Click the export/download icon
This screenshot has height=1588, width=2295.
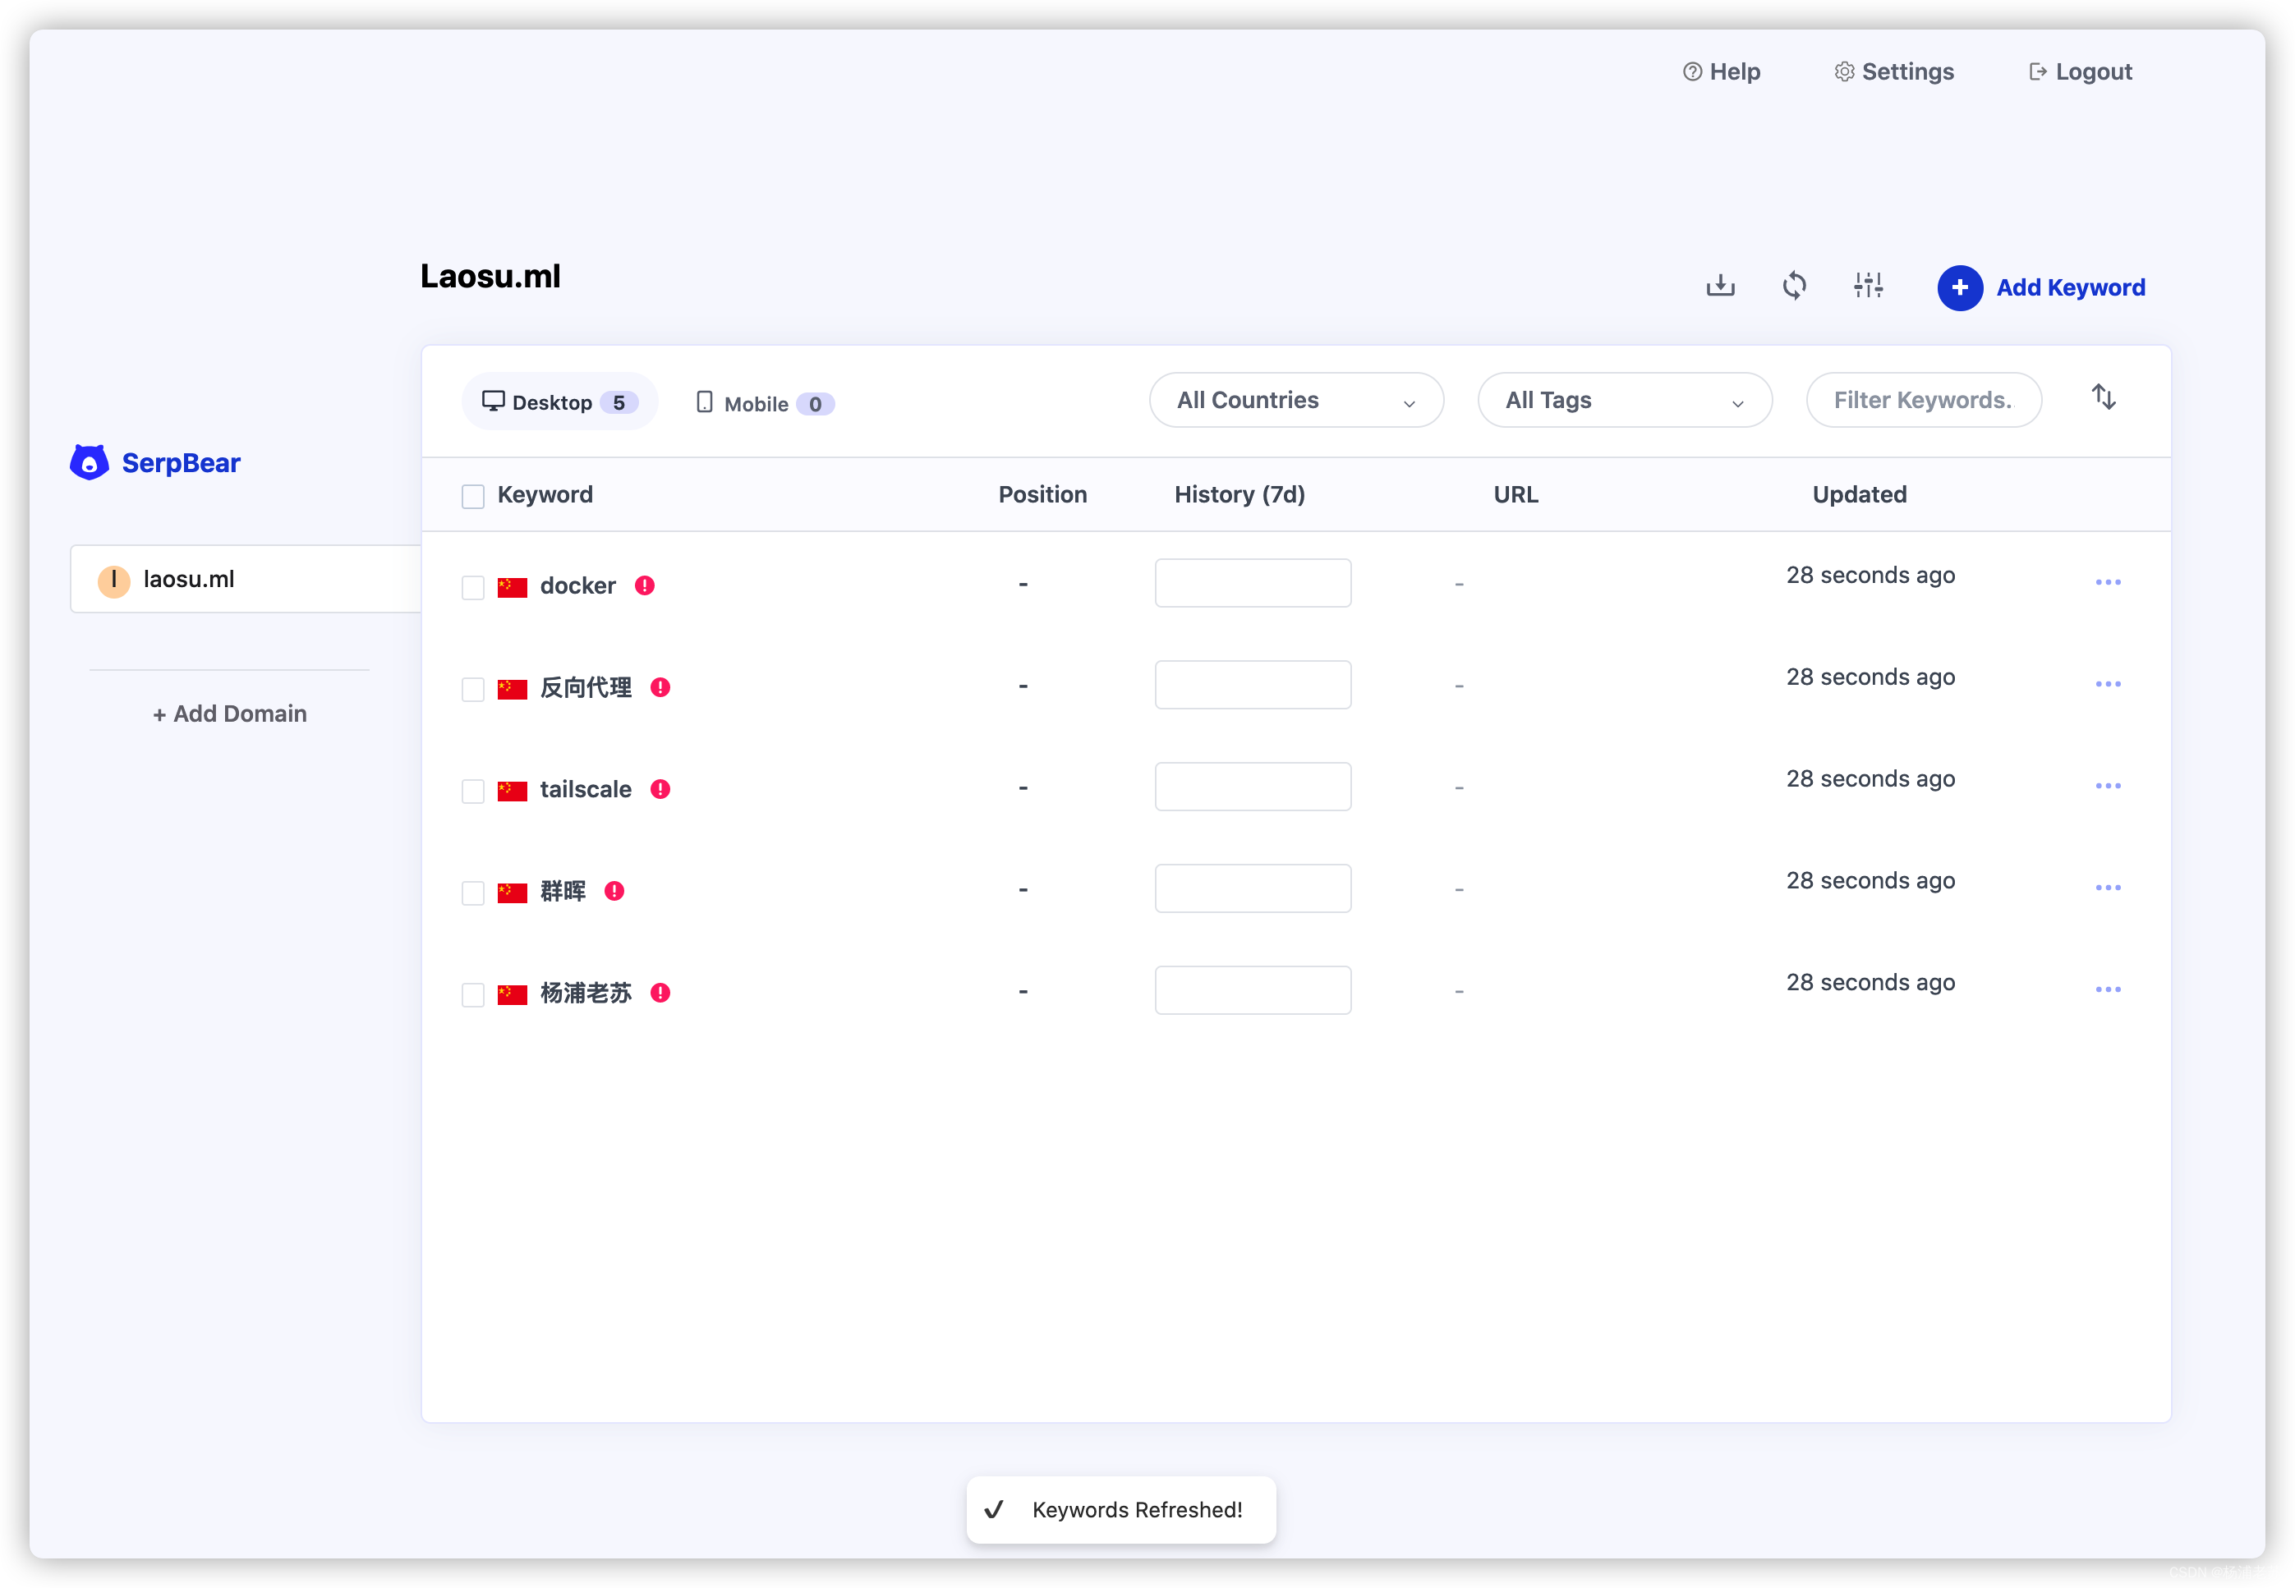pyautogui.click(x=1722, y=286)
